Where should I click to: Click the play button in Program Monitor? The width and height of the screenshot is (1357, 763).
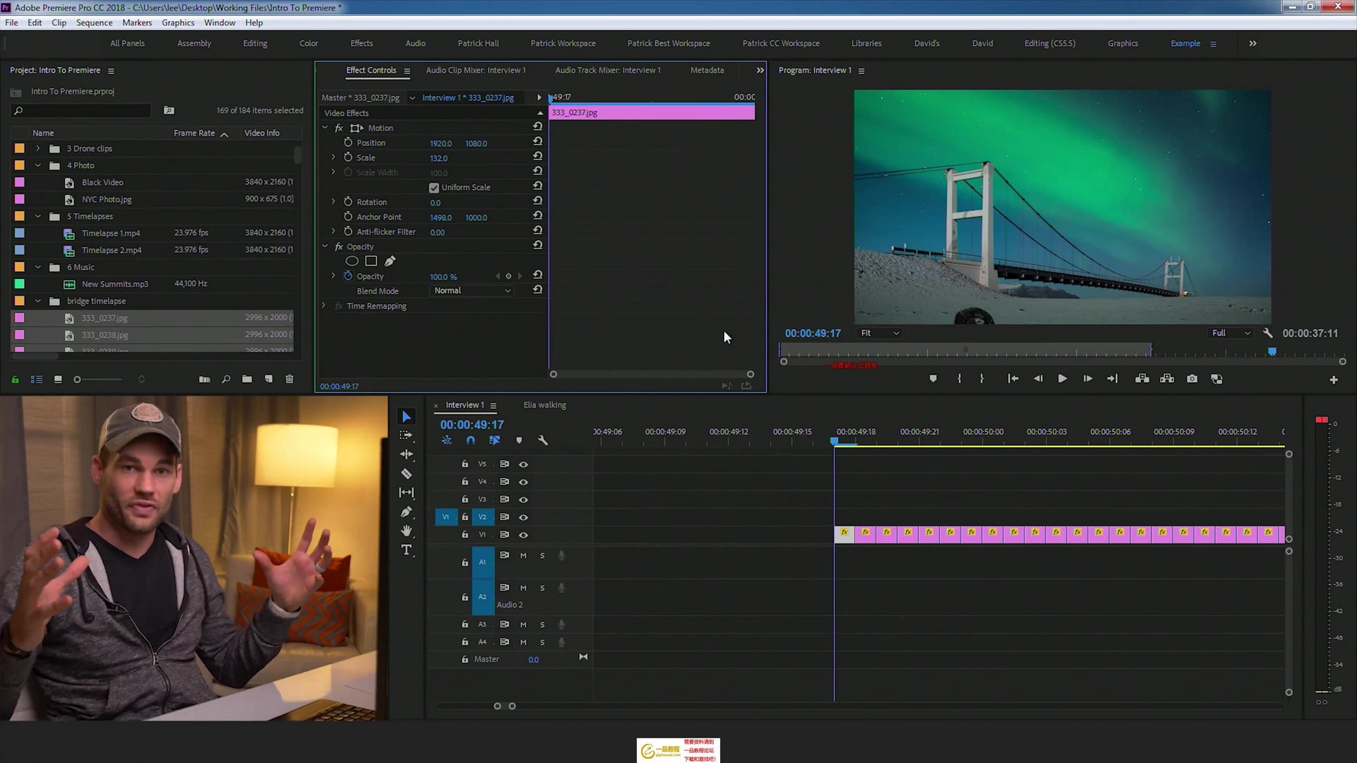1062,379
